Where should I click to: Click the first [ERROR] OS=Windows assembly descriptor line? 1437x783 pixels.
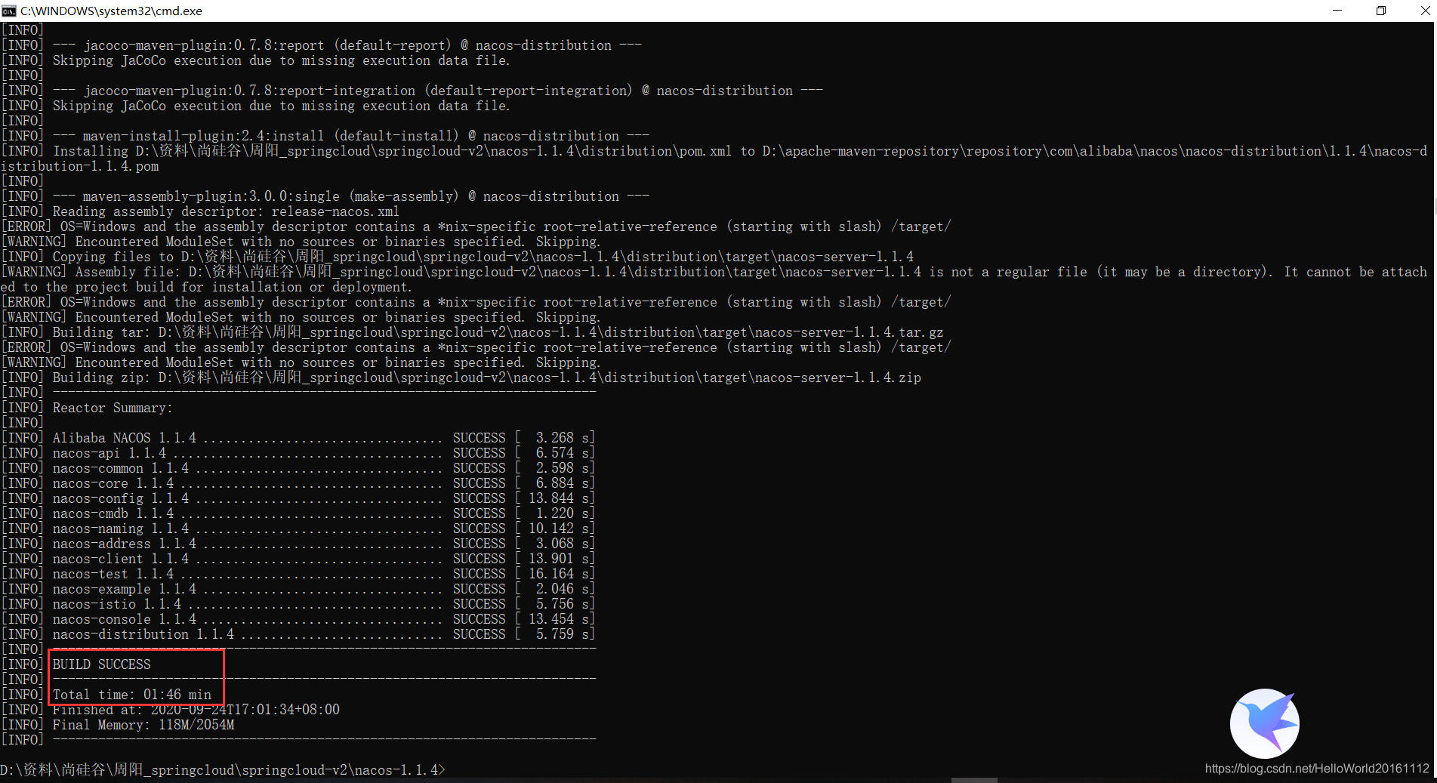coord(476,227)
